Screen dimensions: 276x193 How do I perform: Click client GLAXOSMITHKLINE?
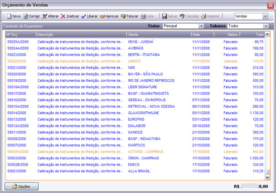[x=144, y=113]
